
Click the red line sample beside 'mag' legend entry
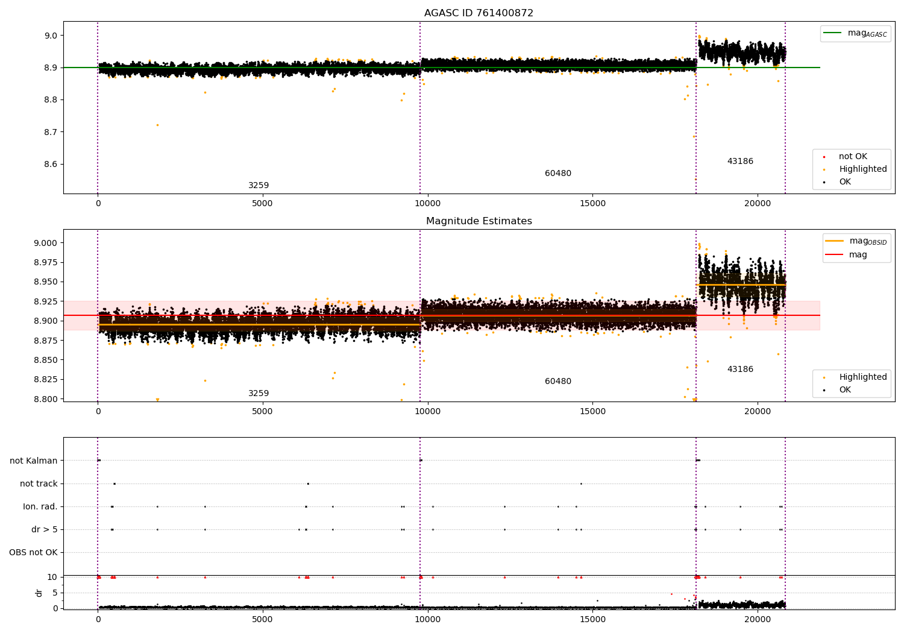coord(835,255)
